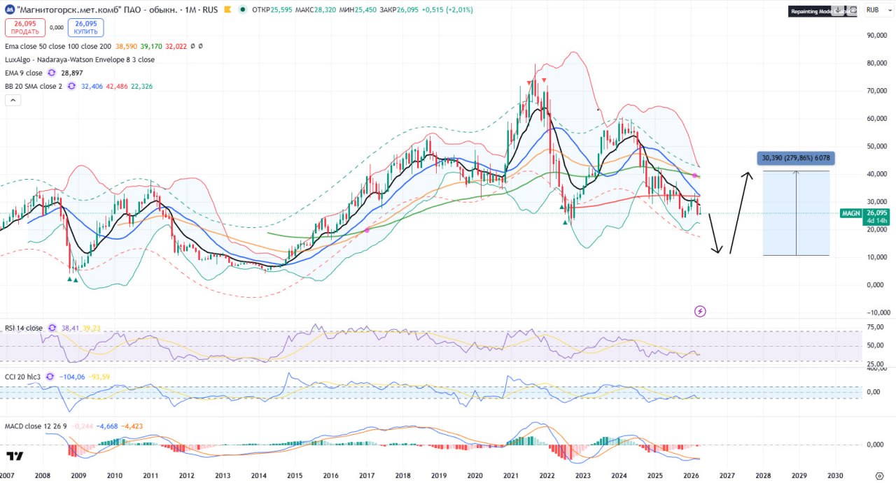The width and height of the screenshot is (896, 483).
Task: Click the TradingView logo in the corner
Action: 15,456
